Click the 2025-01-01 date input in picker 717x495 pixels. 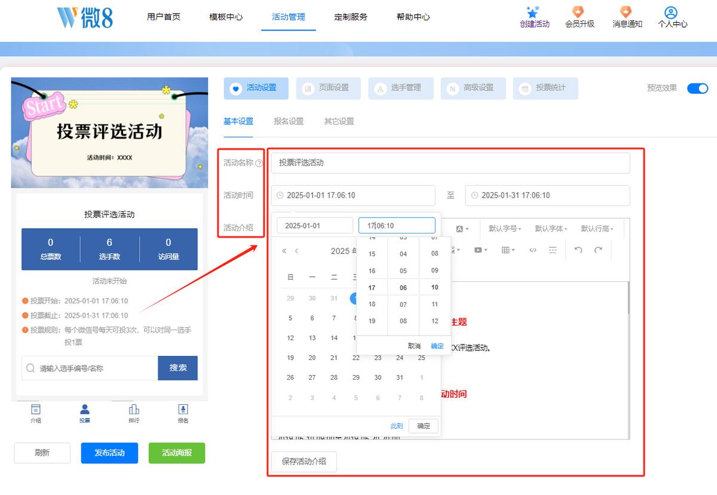pyautogui.click(x=315, y=226)
